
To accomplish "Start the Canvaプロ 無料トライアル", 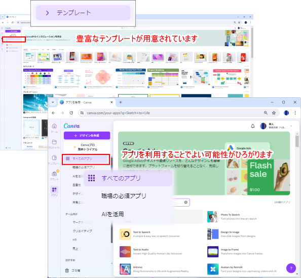I will pos(87,147).
